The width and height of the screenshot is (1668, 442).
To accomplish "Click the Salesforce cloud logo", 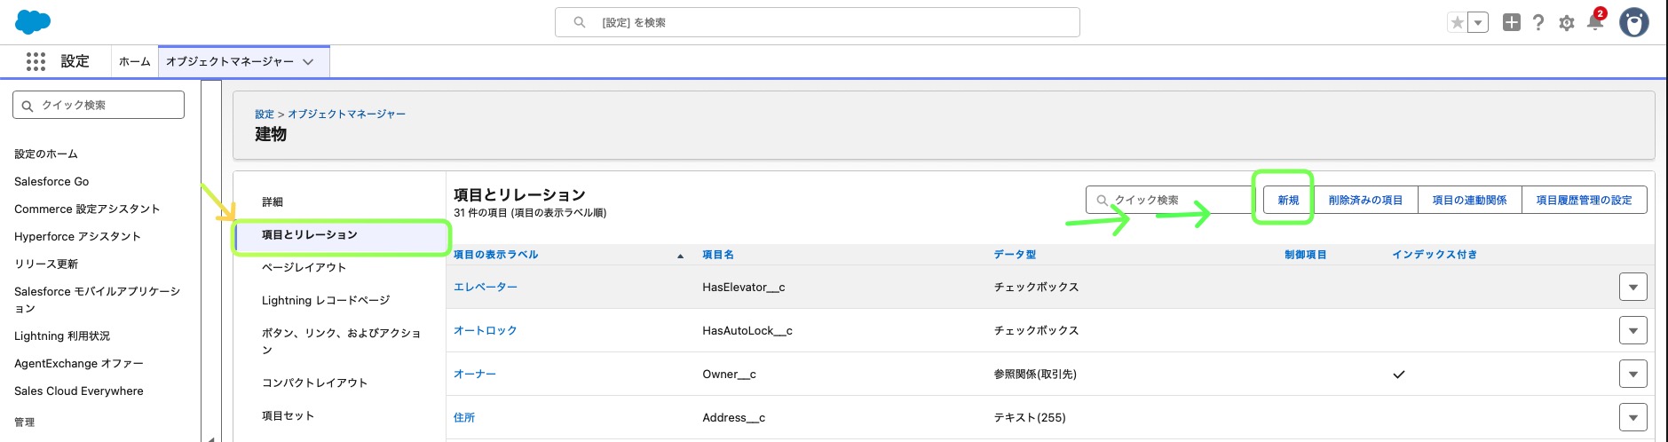I will (x=33, y=21).
